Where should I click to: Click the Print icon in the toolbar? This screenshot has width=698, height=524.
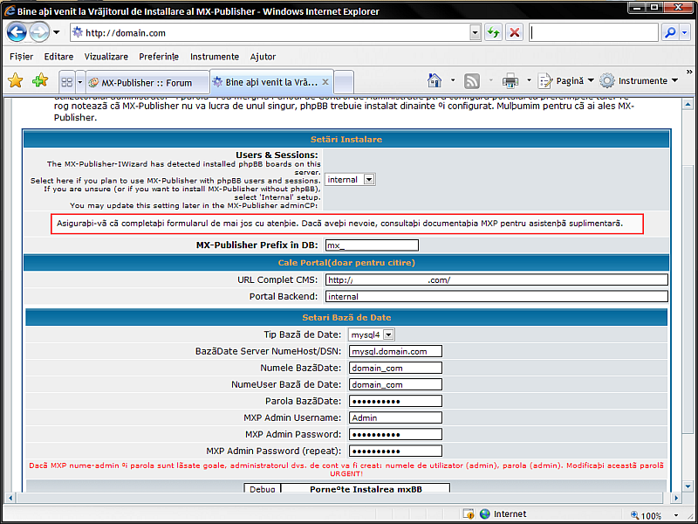(510, 81)
